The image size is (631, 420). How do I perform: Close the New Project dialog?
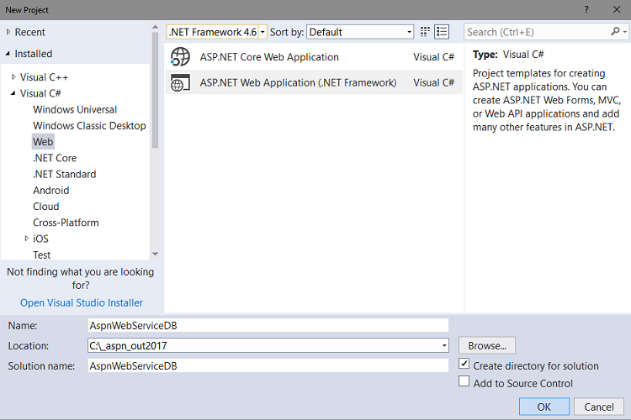(x=617, y=9)
